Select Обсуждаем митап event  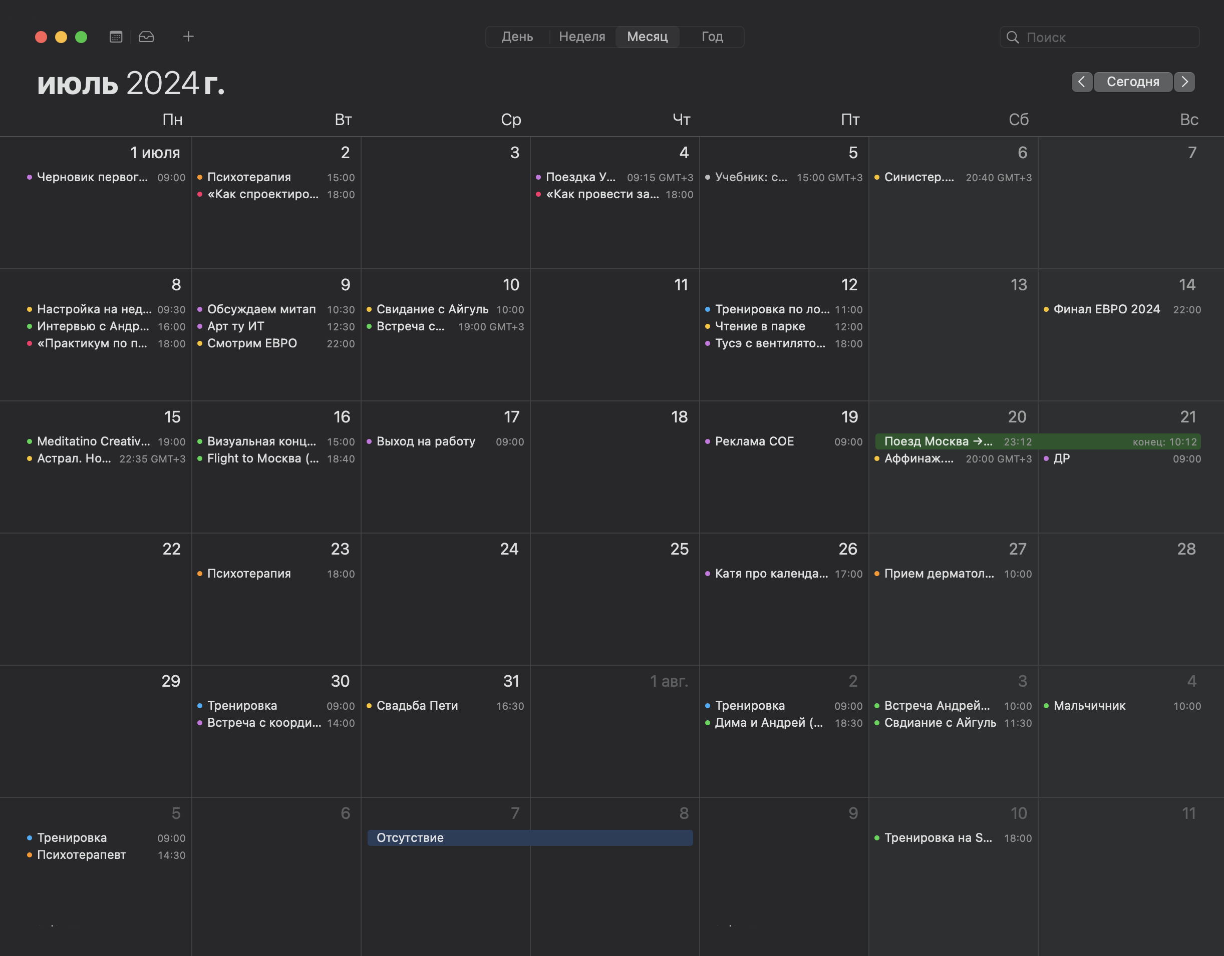[x=276, y=309]
